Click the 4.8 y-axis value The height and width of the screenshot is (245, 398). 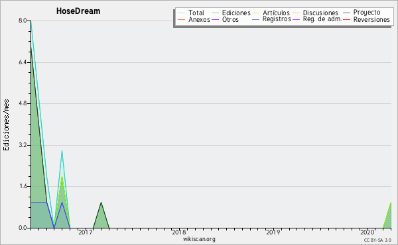pos(23,103)
